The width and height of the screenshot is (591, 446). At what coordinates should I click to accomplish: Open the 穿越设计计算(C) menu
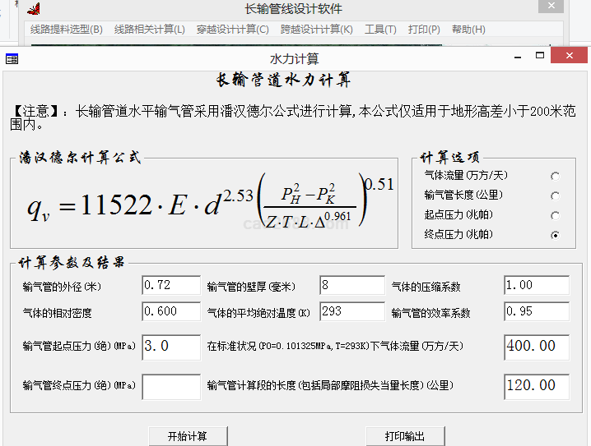[x=232, y=30]
